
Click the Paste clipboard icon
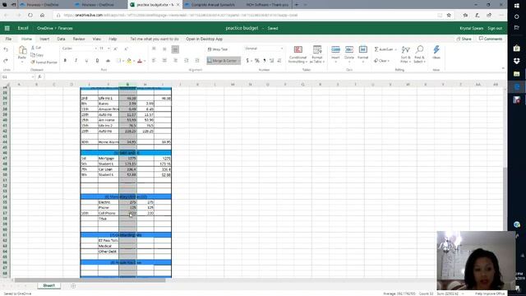(22, 51)
